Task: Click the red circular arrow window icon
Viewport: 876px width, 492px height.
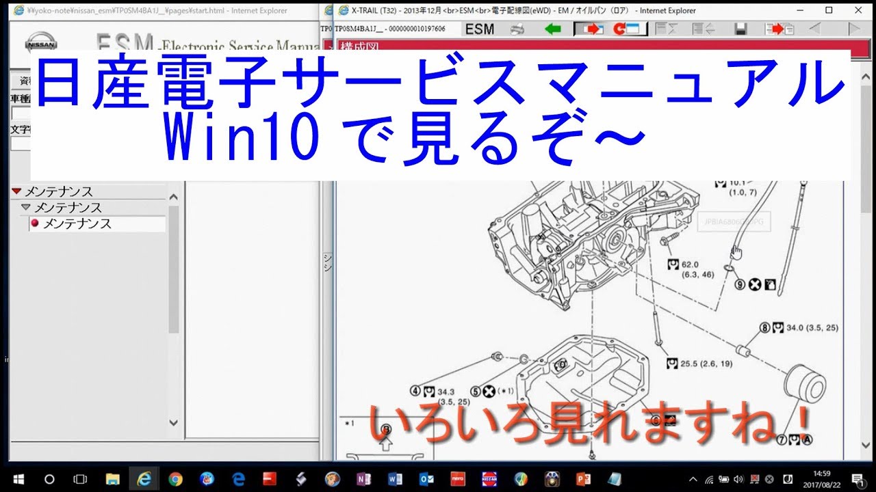Action: point(626,29)
